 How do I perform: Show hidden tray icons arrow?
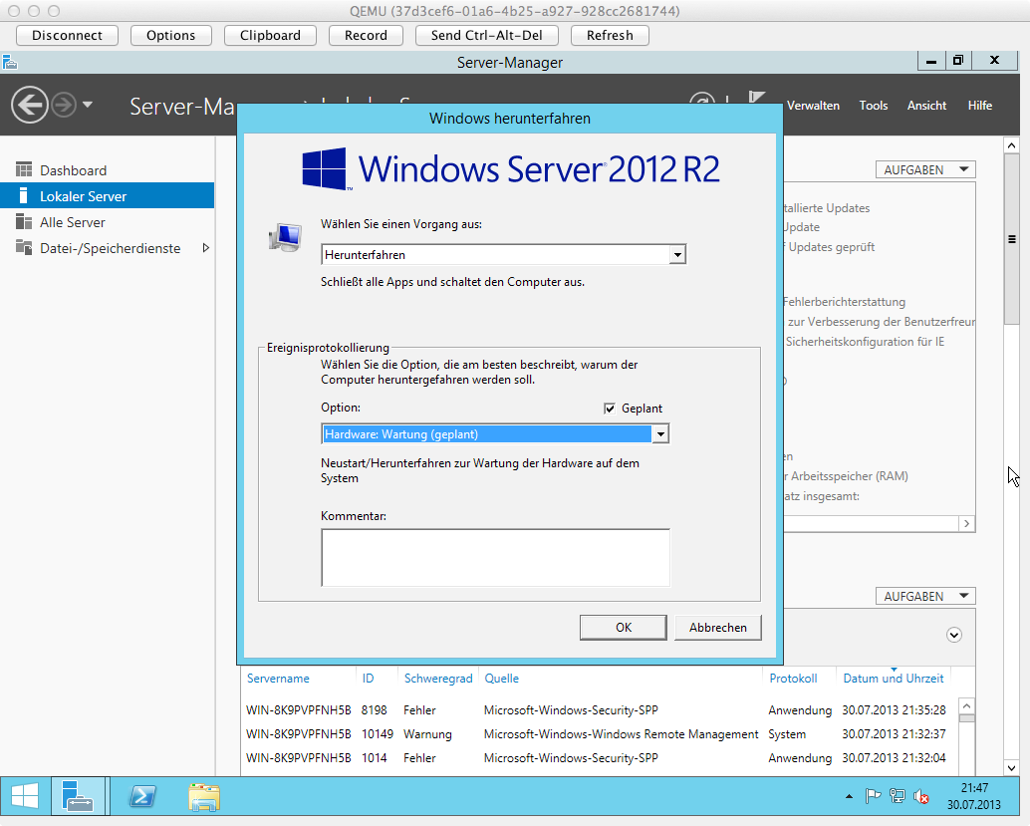(849, 796)
